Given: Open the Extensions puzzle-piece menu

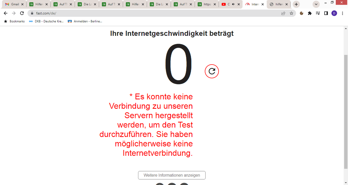Looking at the screenshot, I should [x=310, y=13].
